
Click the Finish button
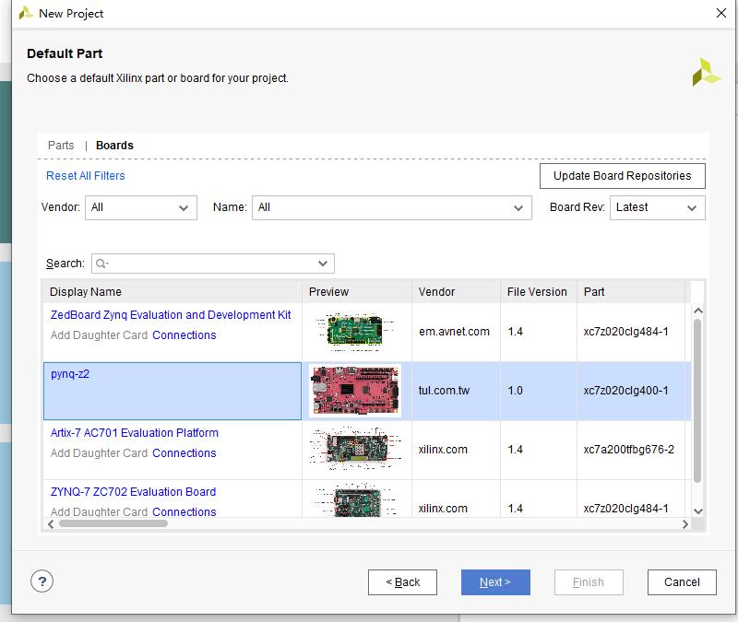(589, 582)
